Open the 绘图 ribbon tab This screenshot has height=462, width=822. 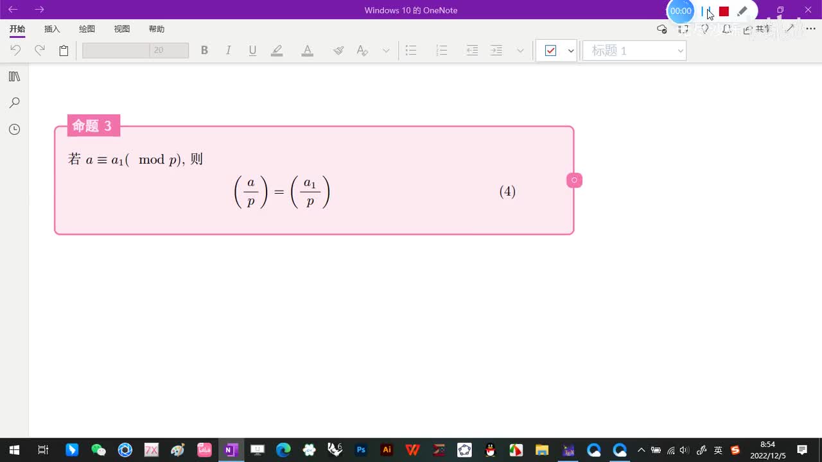87,29
